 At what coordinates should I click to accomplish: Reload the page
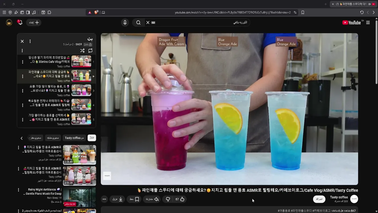point(362,12)
